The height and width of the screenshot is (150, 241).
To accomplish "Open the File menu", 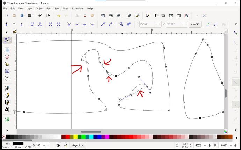I will tap(5, 9).
